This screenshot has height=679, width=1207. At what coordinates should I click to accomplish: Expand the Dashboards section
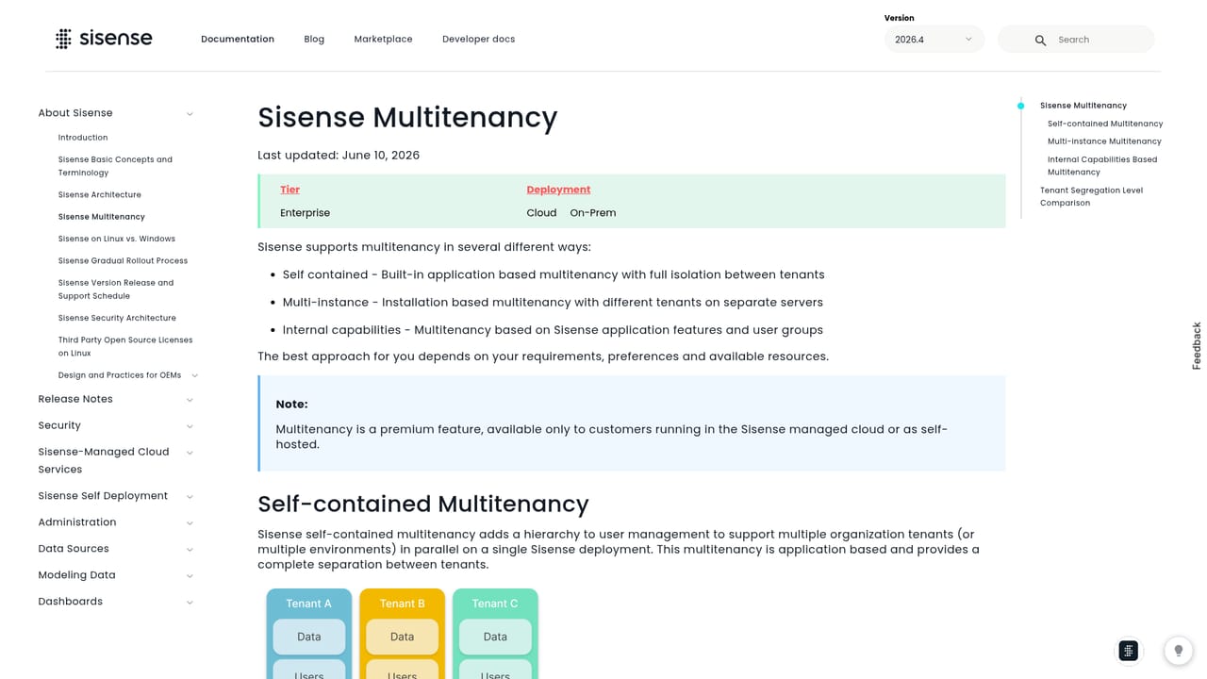[x=190, y=603]
